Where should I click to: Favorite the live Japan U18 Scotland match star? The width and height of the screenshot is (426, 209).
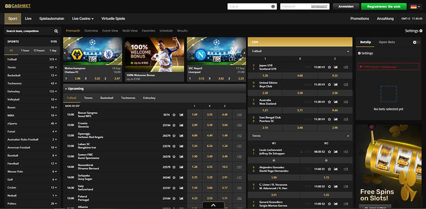coord(329,67)
